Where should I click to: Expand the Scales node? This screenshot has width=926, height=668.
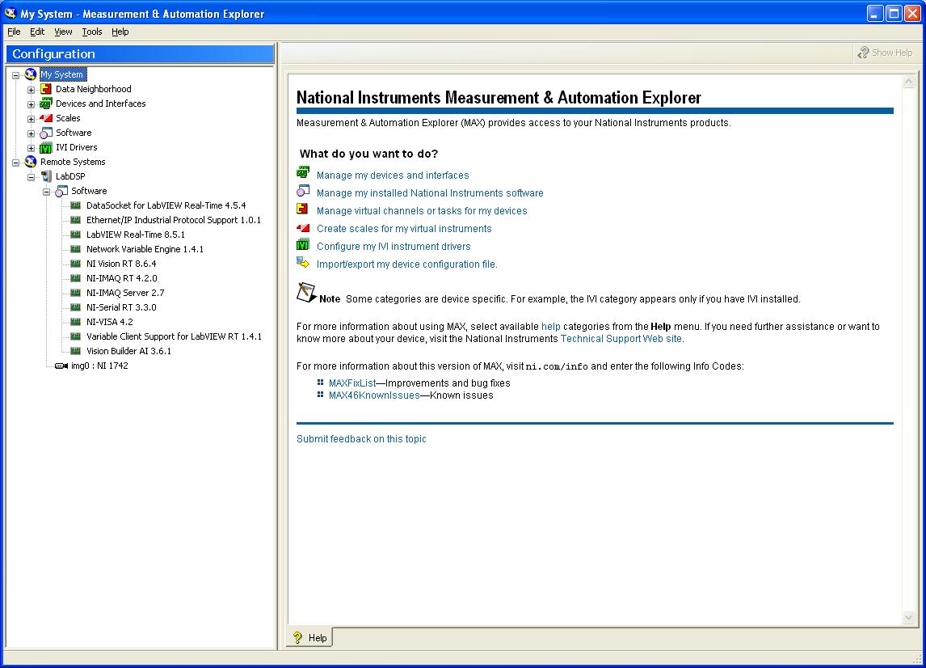[x=32, y=119]
